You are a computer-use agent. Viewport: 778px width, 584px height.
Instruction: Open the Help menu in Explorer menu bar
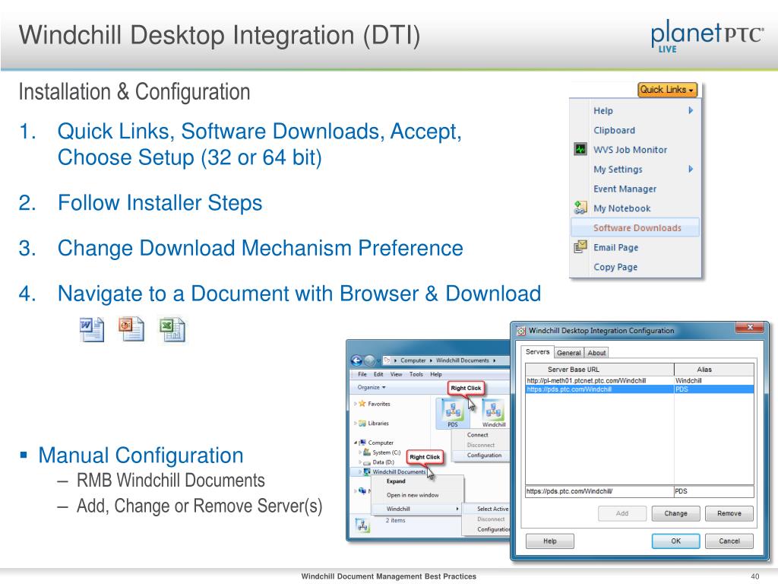tap(436, 374)
